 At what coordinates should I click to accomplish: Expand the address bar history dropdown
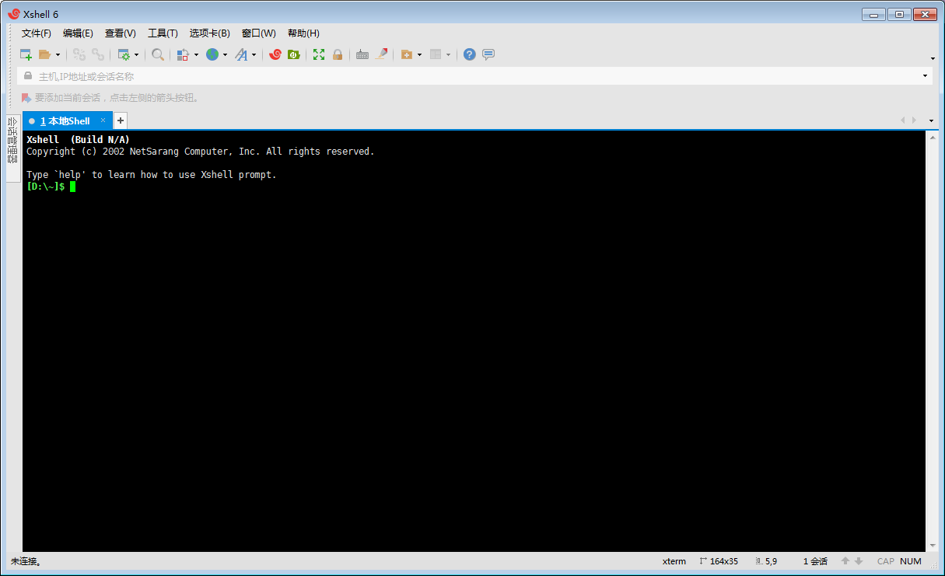click(925, 76)
